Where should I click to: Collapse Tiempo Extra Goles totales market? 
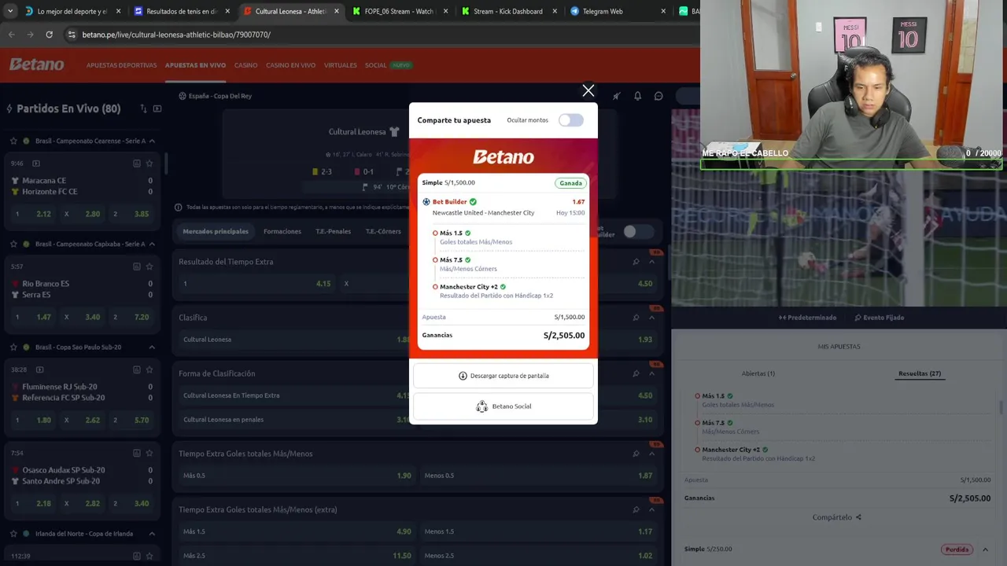(x=651, y=454)
